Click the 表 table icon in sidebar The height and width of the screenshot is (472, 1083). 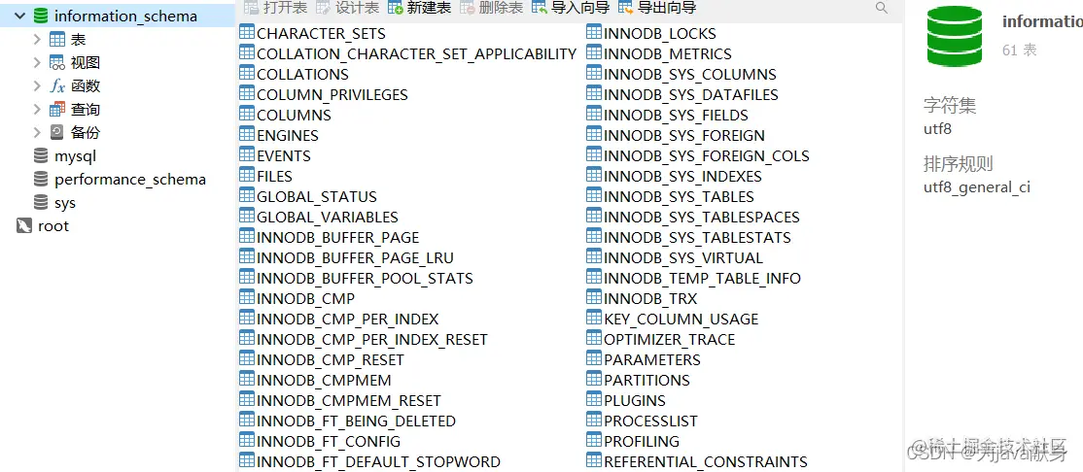[x=57, y=39]
